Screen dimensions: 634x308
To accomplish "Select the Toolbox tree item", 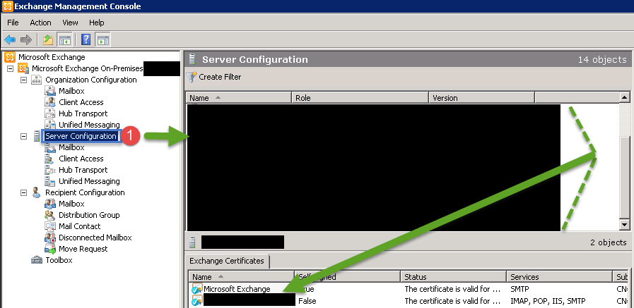I will (x=59, y=260).
